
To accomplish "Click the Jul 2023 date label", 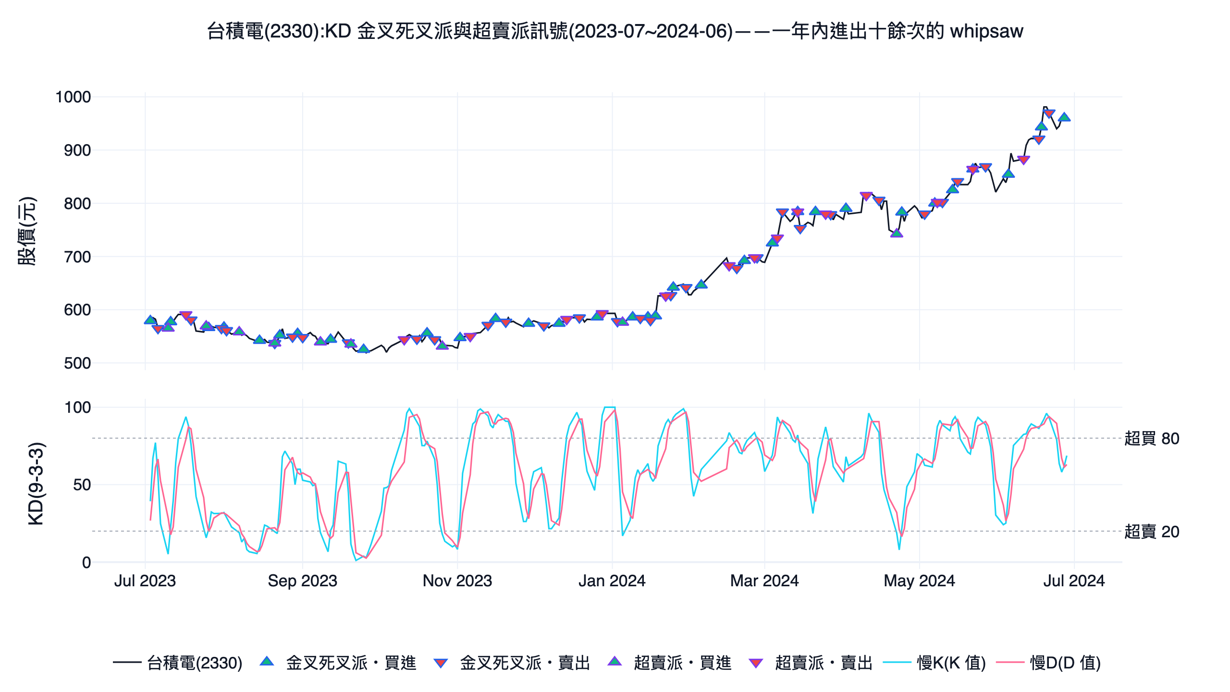I will pyautogui.click(x=145, y=581).
